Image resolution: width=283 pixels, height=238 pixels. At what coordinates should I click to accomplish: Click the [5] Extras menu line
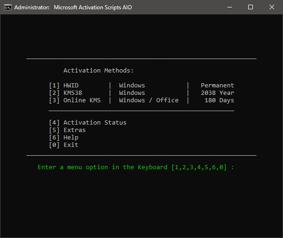67,130
